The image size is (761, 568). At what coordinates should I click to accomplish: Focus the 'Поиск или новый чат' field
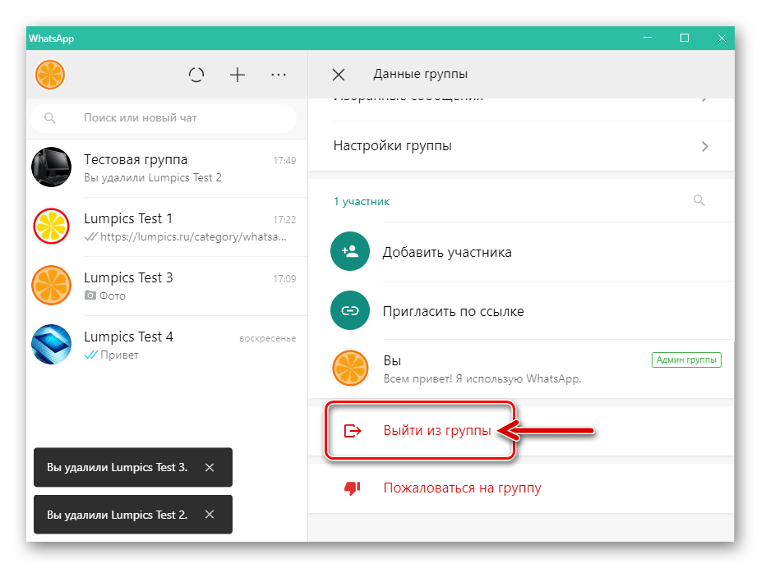pos(164,117)
